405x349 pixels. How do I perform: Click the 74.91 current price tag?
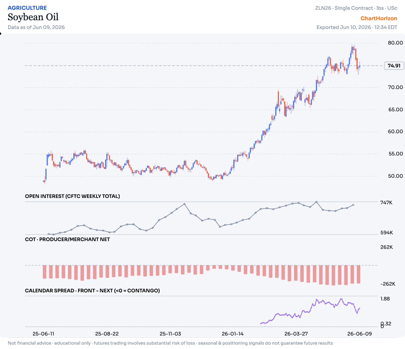tap(394, 66)
